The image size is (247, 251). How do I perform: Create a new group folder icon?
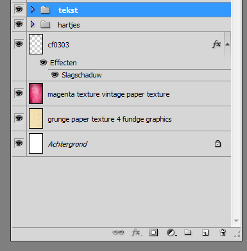188,232
